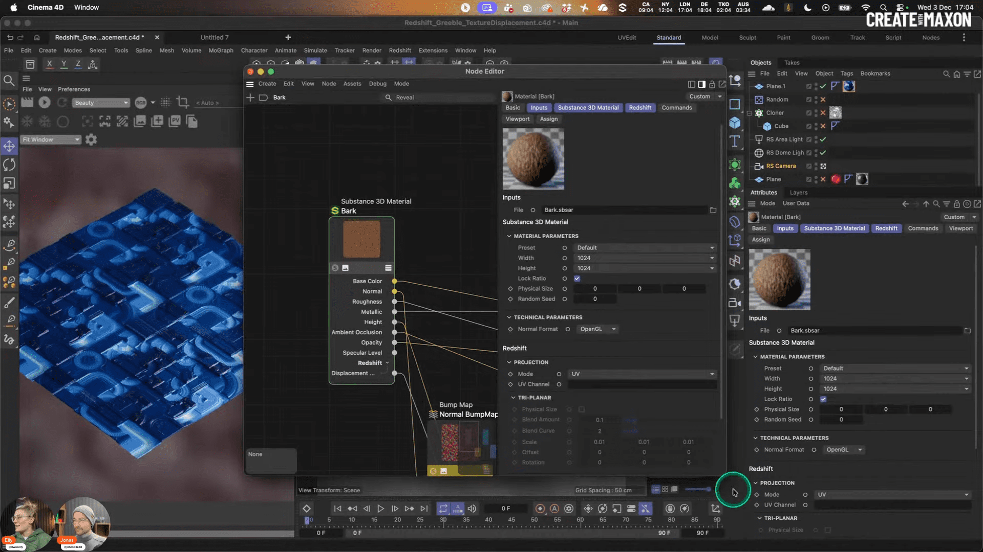983x552 pixels.
Task: Click the render settings gear beside Fit Window
Action: click(91, 140)
